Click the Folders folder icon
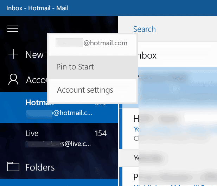 click(13, 167)
